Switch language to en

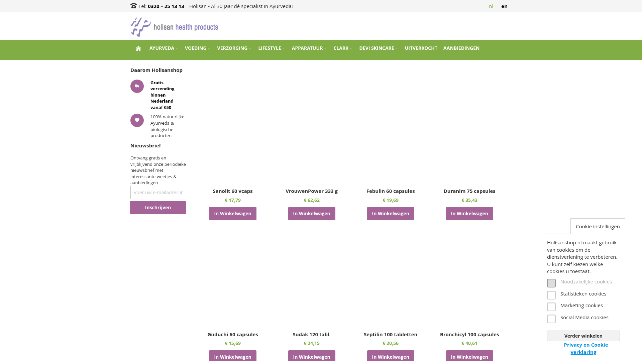(x=504, y=6)
